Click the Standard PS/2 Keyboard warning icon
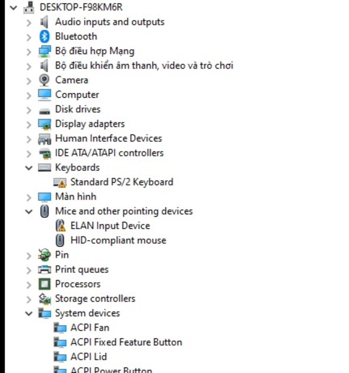 click(60, 182)
